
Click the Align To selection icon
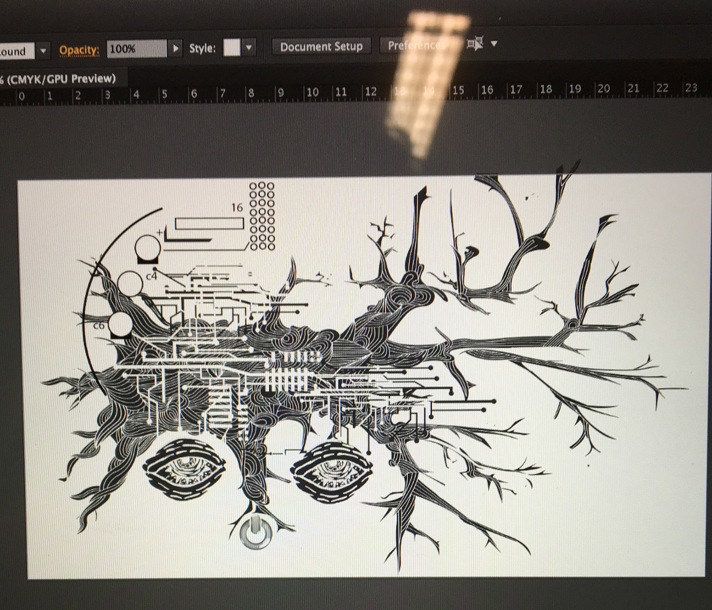click(475, 44)
